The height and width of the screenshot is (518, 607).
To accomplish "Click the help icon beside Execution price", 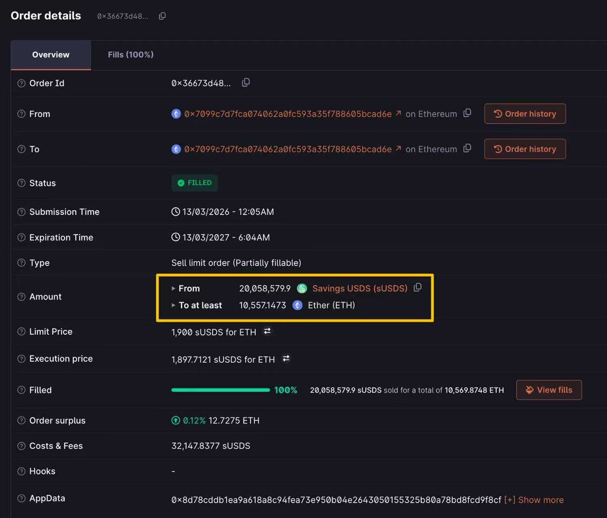I will pos(21,359).
